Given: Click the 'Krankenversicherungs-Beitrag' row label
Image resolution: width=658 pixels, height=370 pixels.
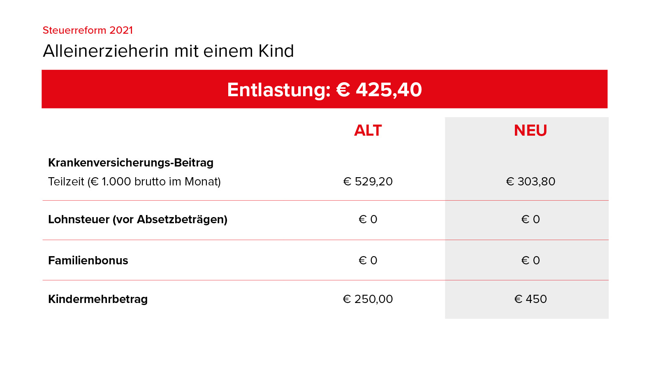Looking at the screenshot, I should (x=131, y=163).
